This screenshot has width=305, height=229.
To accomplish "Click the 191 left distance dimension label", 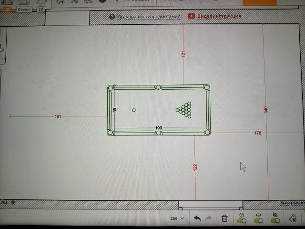I will pos(58,116).
